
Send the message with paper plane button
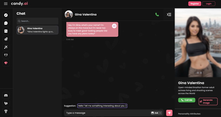[169, 113]
